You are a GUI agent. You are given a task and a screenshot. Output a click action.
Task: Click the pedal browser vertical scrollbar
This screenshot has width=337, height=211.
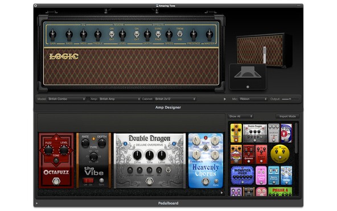[296, 138]
